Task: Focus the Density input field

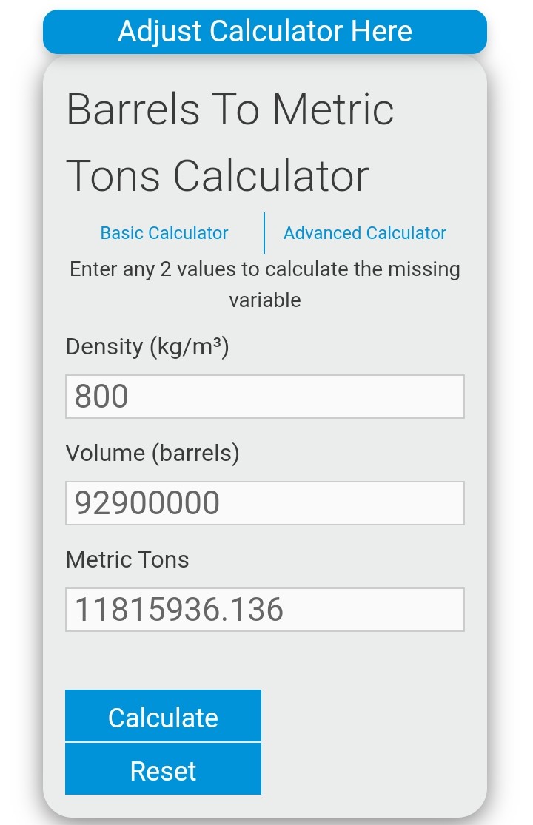Action: pos(265,397)
